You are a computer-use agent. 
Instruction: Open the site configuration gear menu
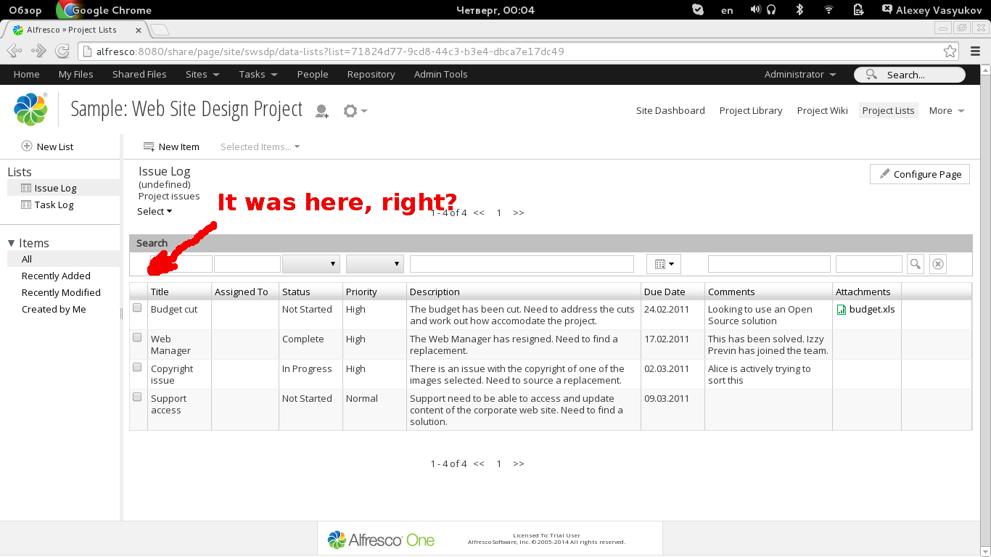click(x=354, y=111)
